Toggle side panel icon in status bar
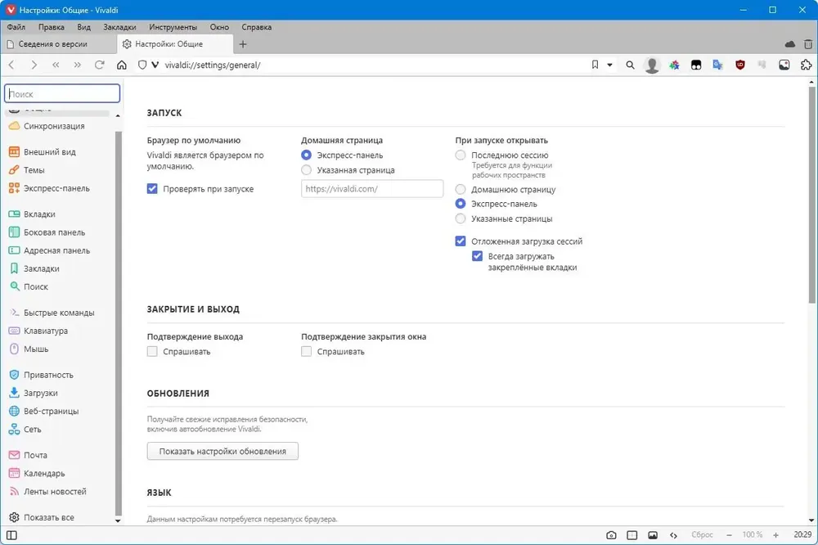Screen dimensions: 818x545 tap(11, 535)
